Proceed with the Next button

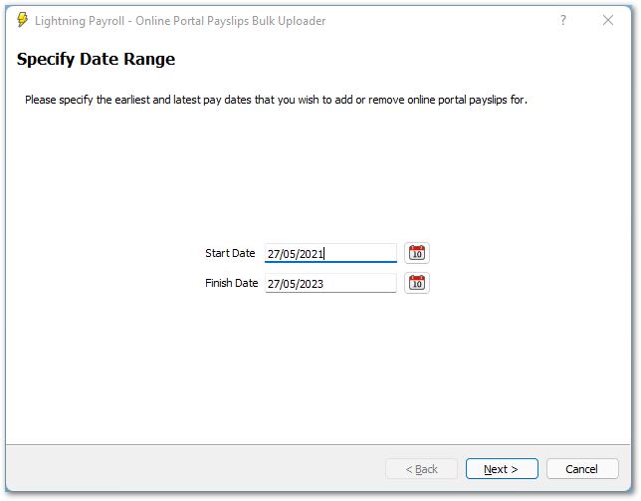point(502,469)
